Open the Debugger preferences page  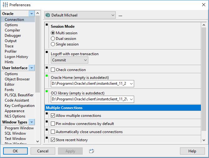coord(13,36)
